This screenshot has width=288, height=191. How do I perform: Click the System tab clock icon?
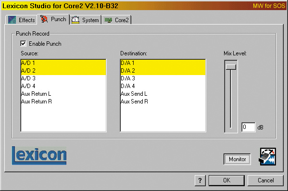click(x=75, y=20)
